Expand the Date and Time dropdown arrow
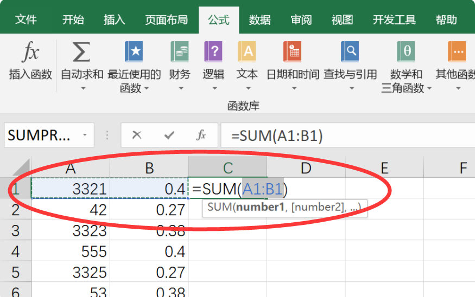 pos(294,88)
